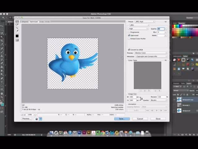Select the Crop tool in Photoshop toolbar
The height and width of the screenshot is (149, 198).
pyautogui.click(x=2, y=41)
